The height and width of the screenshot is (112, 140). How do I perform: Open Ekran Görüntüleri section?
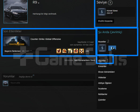tap(106, 72)
